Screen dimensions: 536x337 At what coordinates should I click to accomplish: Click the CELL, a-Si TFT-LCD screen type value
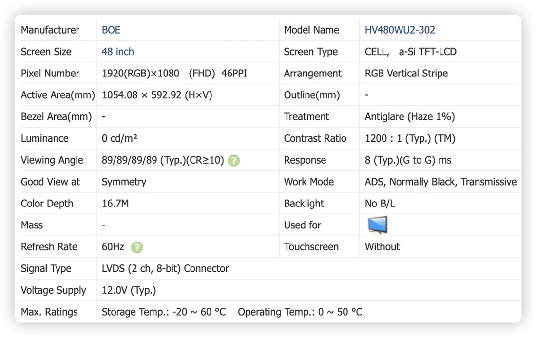click(411, 52)
